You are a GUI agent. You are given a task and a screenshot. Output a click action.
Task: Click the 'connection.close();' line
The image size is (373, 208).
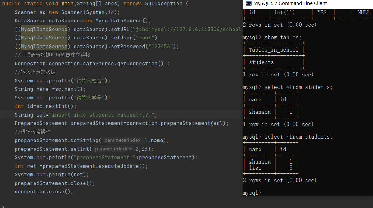click(x=44, y=192)
